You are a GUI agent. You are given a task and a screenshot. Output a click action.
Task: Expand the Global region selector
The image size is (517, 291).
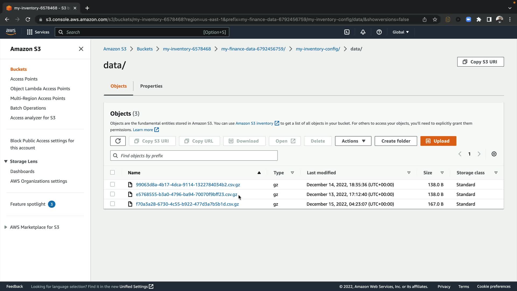(400, 32)
